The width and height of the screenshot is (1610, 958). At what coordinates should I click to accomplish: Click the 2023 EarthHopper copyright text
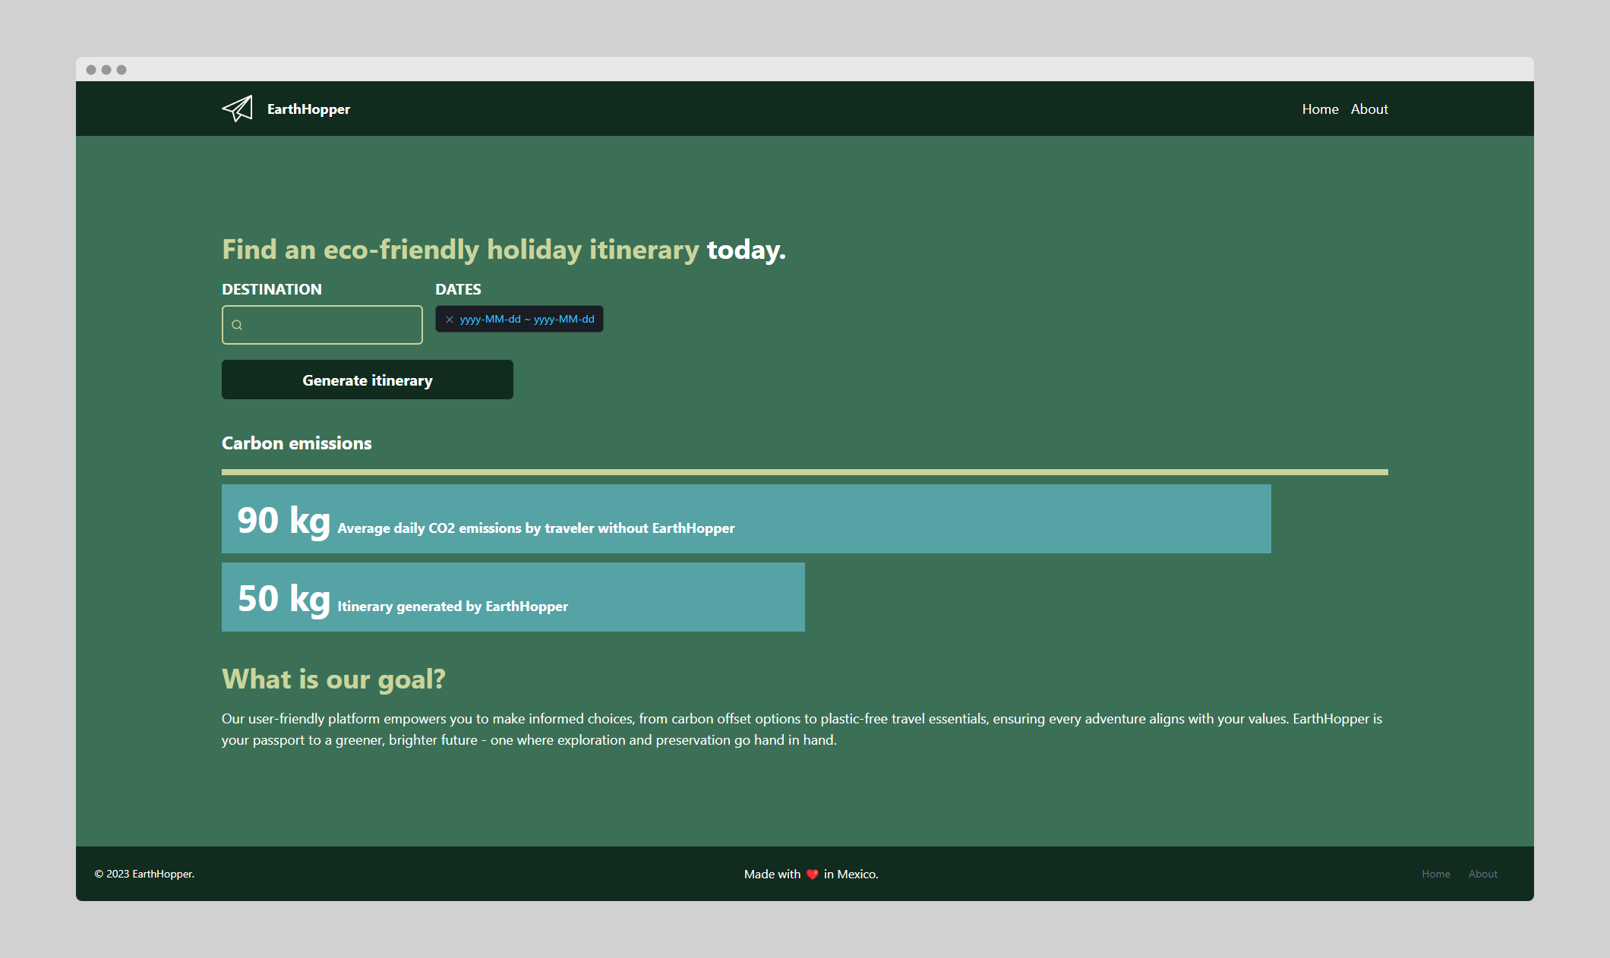pos(144,874)
